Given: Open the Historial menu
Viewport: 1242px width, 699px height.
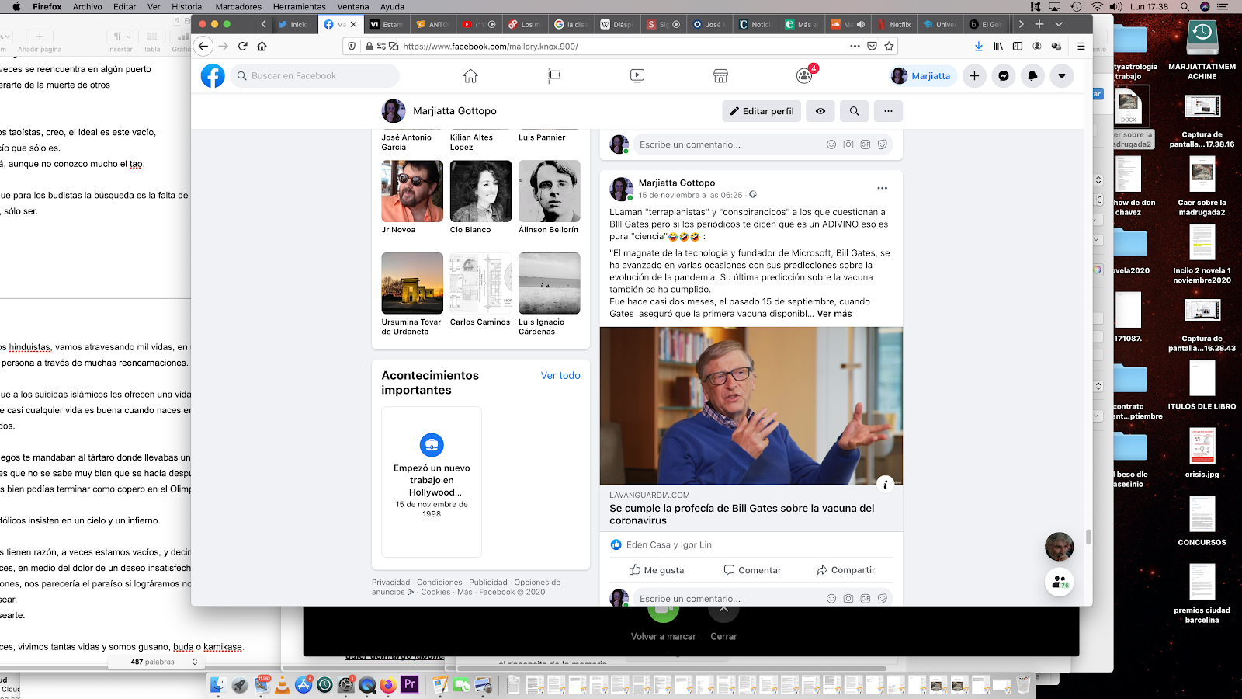Looking at the screenshot, I should pyautogui.click(x=188, y=6).
